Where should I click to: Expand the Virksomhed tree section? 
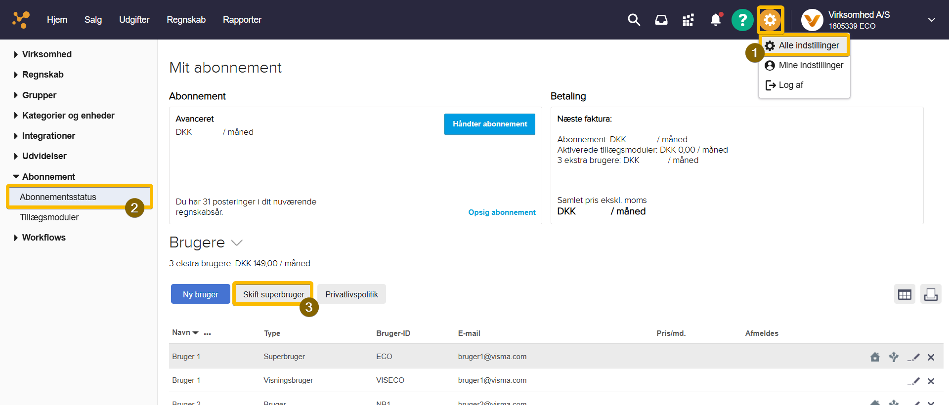(16, 54)
